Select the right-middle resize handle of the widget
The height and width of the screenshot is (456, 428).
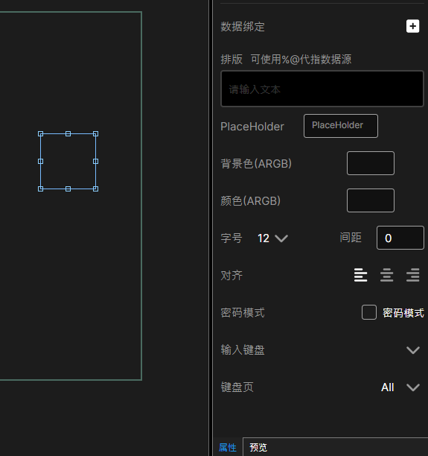95,162
